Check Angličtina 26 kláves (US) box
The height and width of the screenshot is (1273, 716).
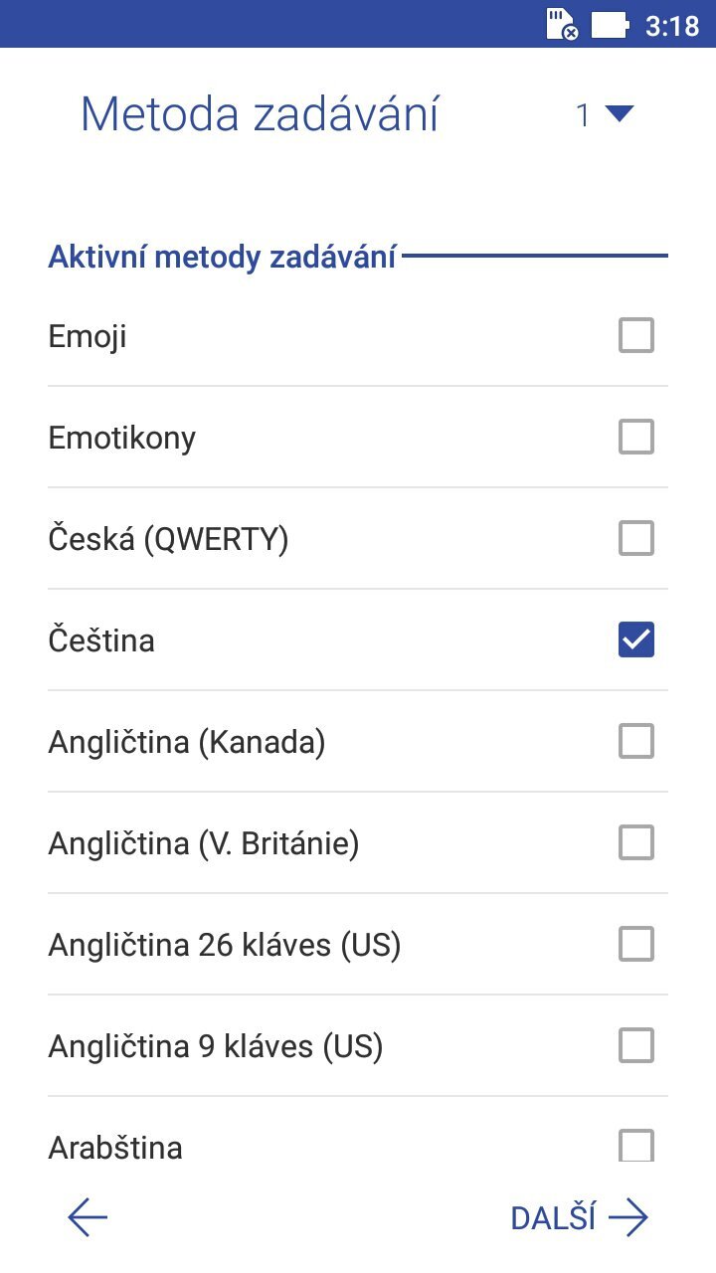(636, 944)
